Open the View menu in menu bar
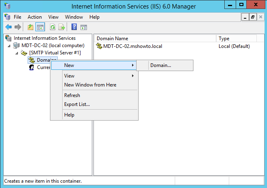The width and height of the screenshot is (267, 188). 53,17
